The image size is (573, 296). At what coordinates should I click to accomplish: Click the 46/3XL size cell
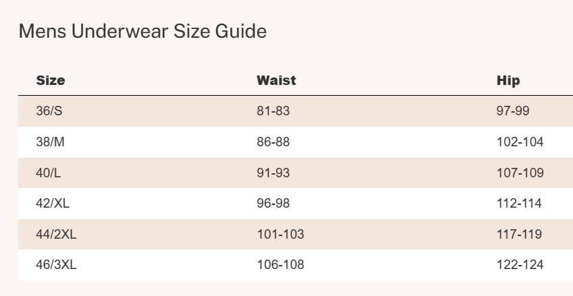click(x=56, y=264)
